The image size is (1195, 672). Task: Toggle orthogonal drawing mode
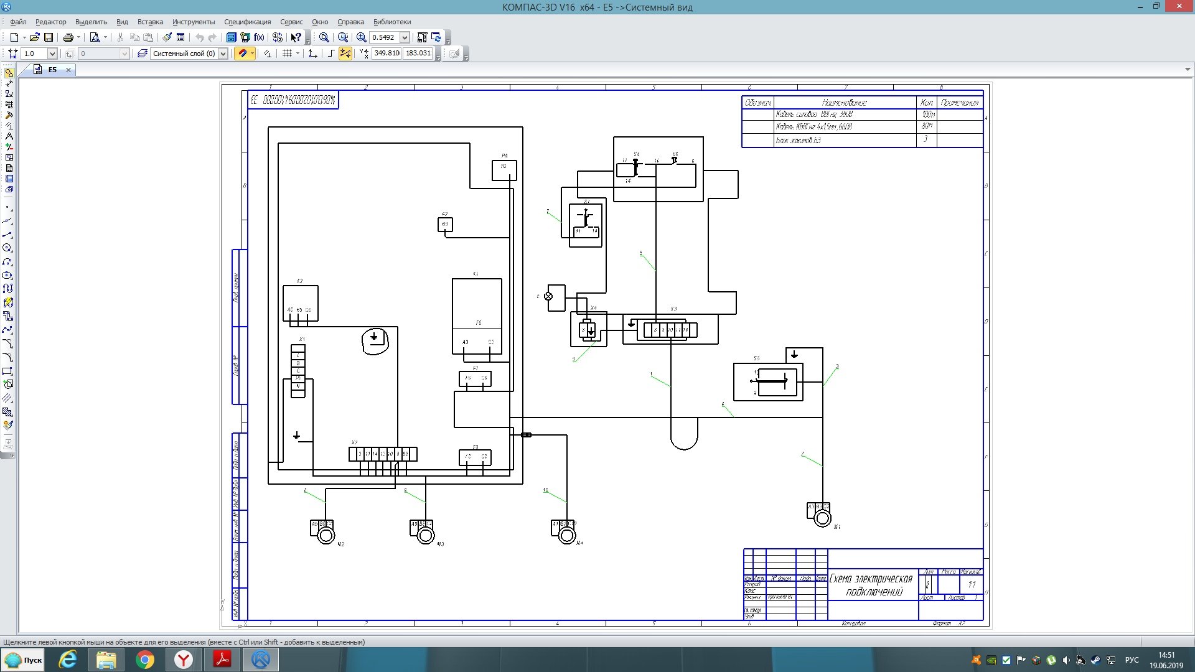330,54
